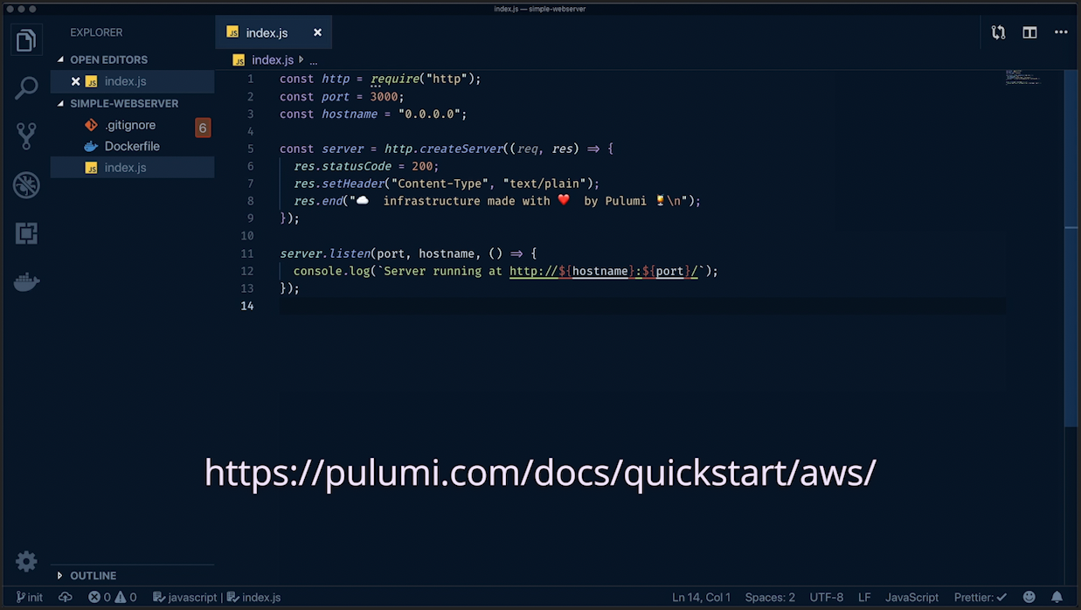
Task: Click the EXPLORER panel title
Action: (96, 32)
